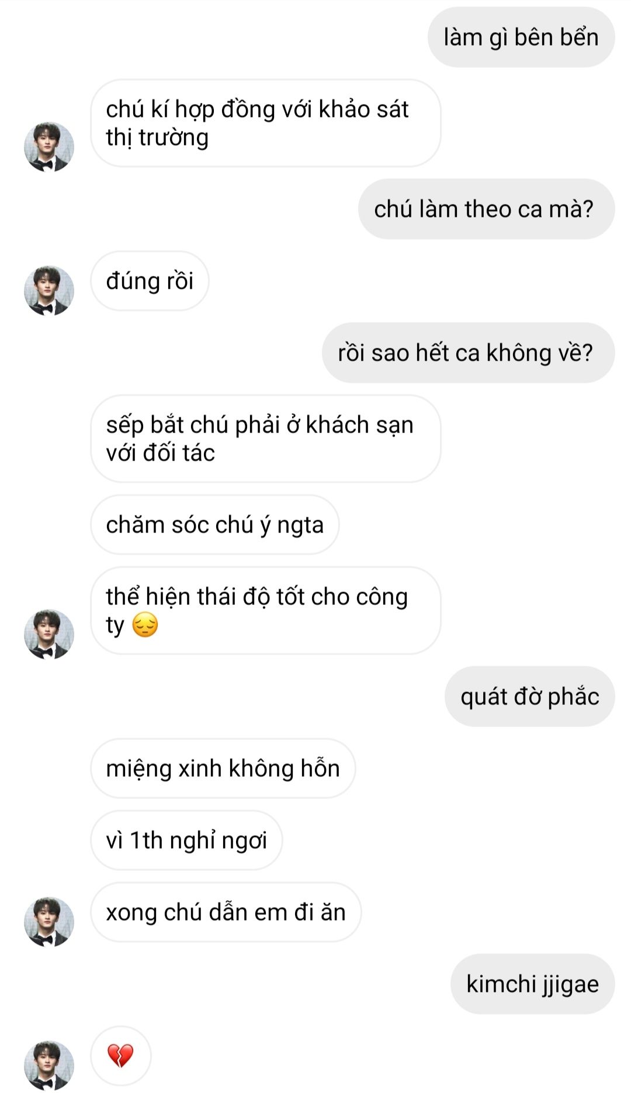Tap the broken heart emoji
This screenshot has height=1093, width=631.
coord(120,1056)
